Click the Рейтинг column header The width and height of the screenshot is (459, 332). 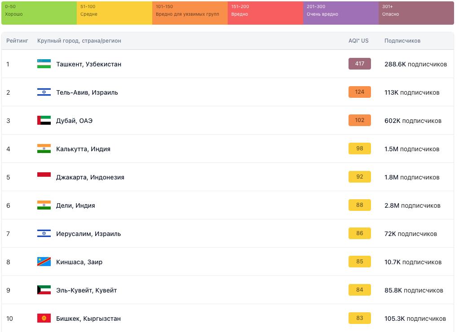(x=17, y=41)
